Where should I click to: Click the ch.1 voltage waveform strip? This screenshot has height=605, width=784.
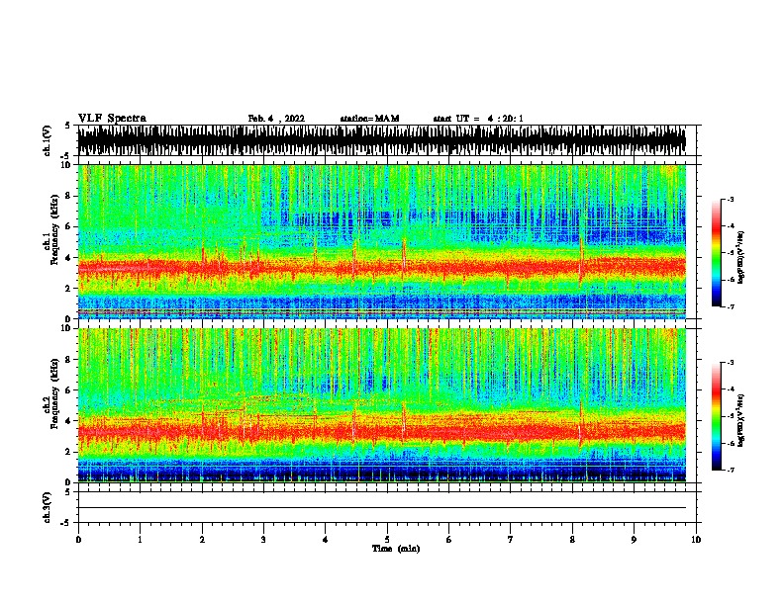pyautogui.click(x=381, y=140)
